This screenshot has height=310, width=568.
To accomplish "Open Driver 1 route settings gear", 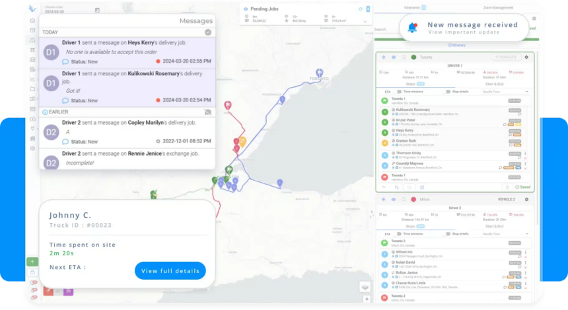I will (x=526, y=57).
